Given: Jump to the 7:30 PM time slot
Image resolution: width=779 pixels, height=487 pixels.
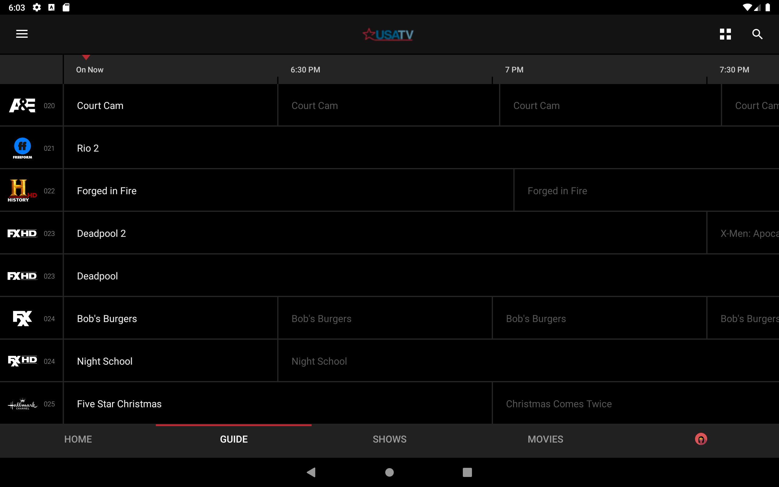Looking at the screenshot, I should pyautogui.click(x=734, y=70).
